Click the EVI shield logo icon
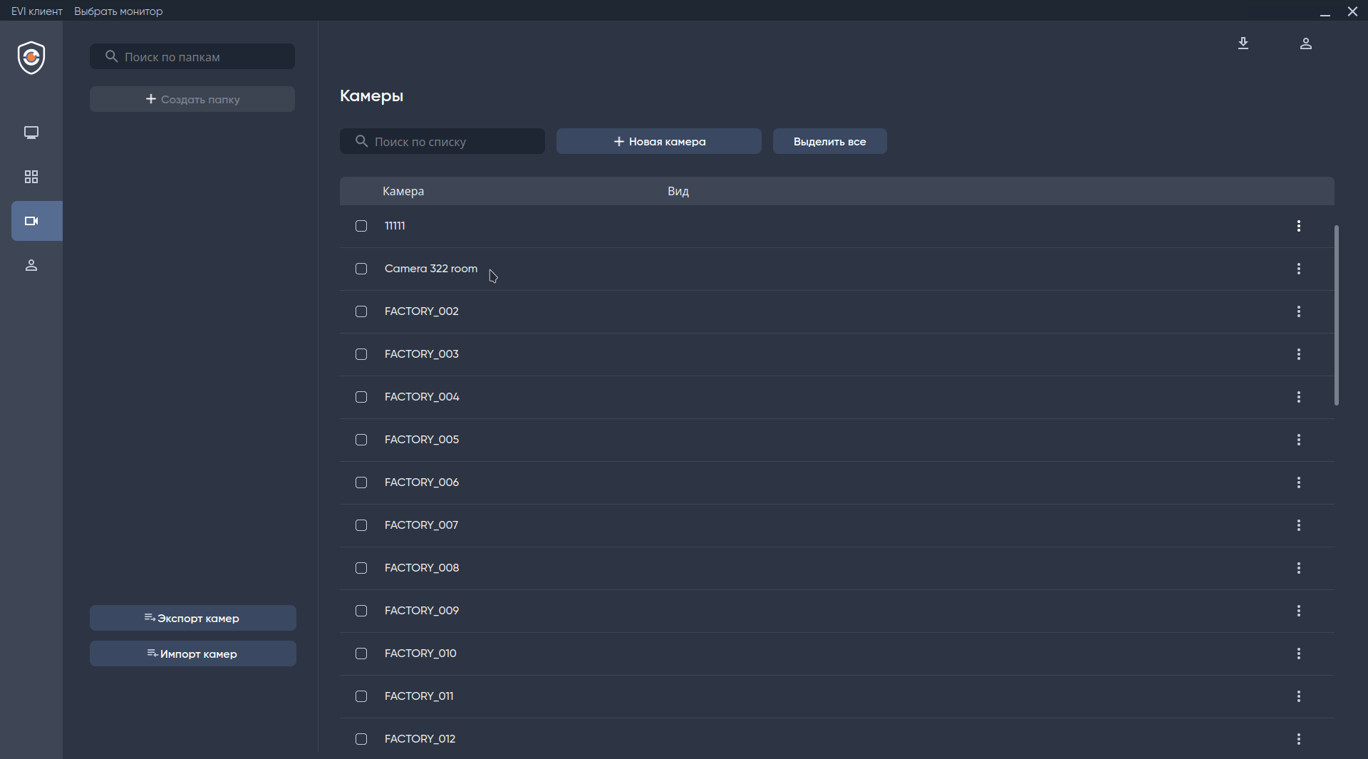The height and width of the screenshot is (759, 1368). (x=31, y=58)
